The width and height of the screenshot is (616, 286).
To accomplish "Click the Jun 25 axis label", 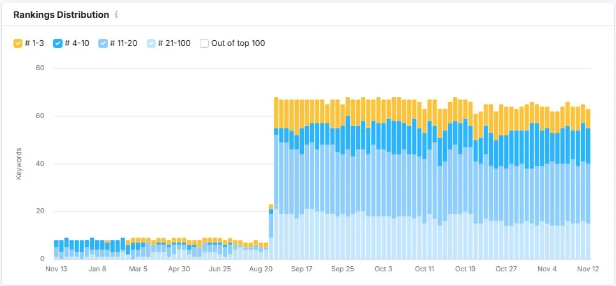I will 219,269.
